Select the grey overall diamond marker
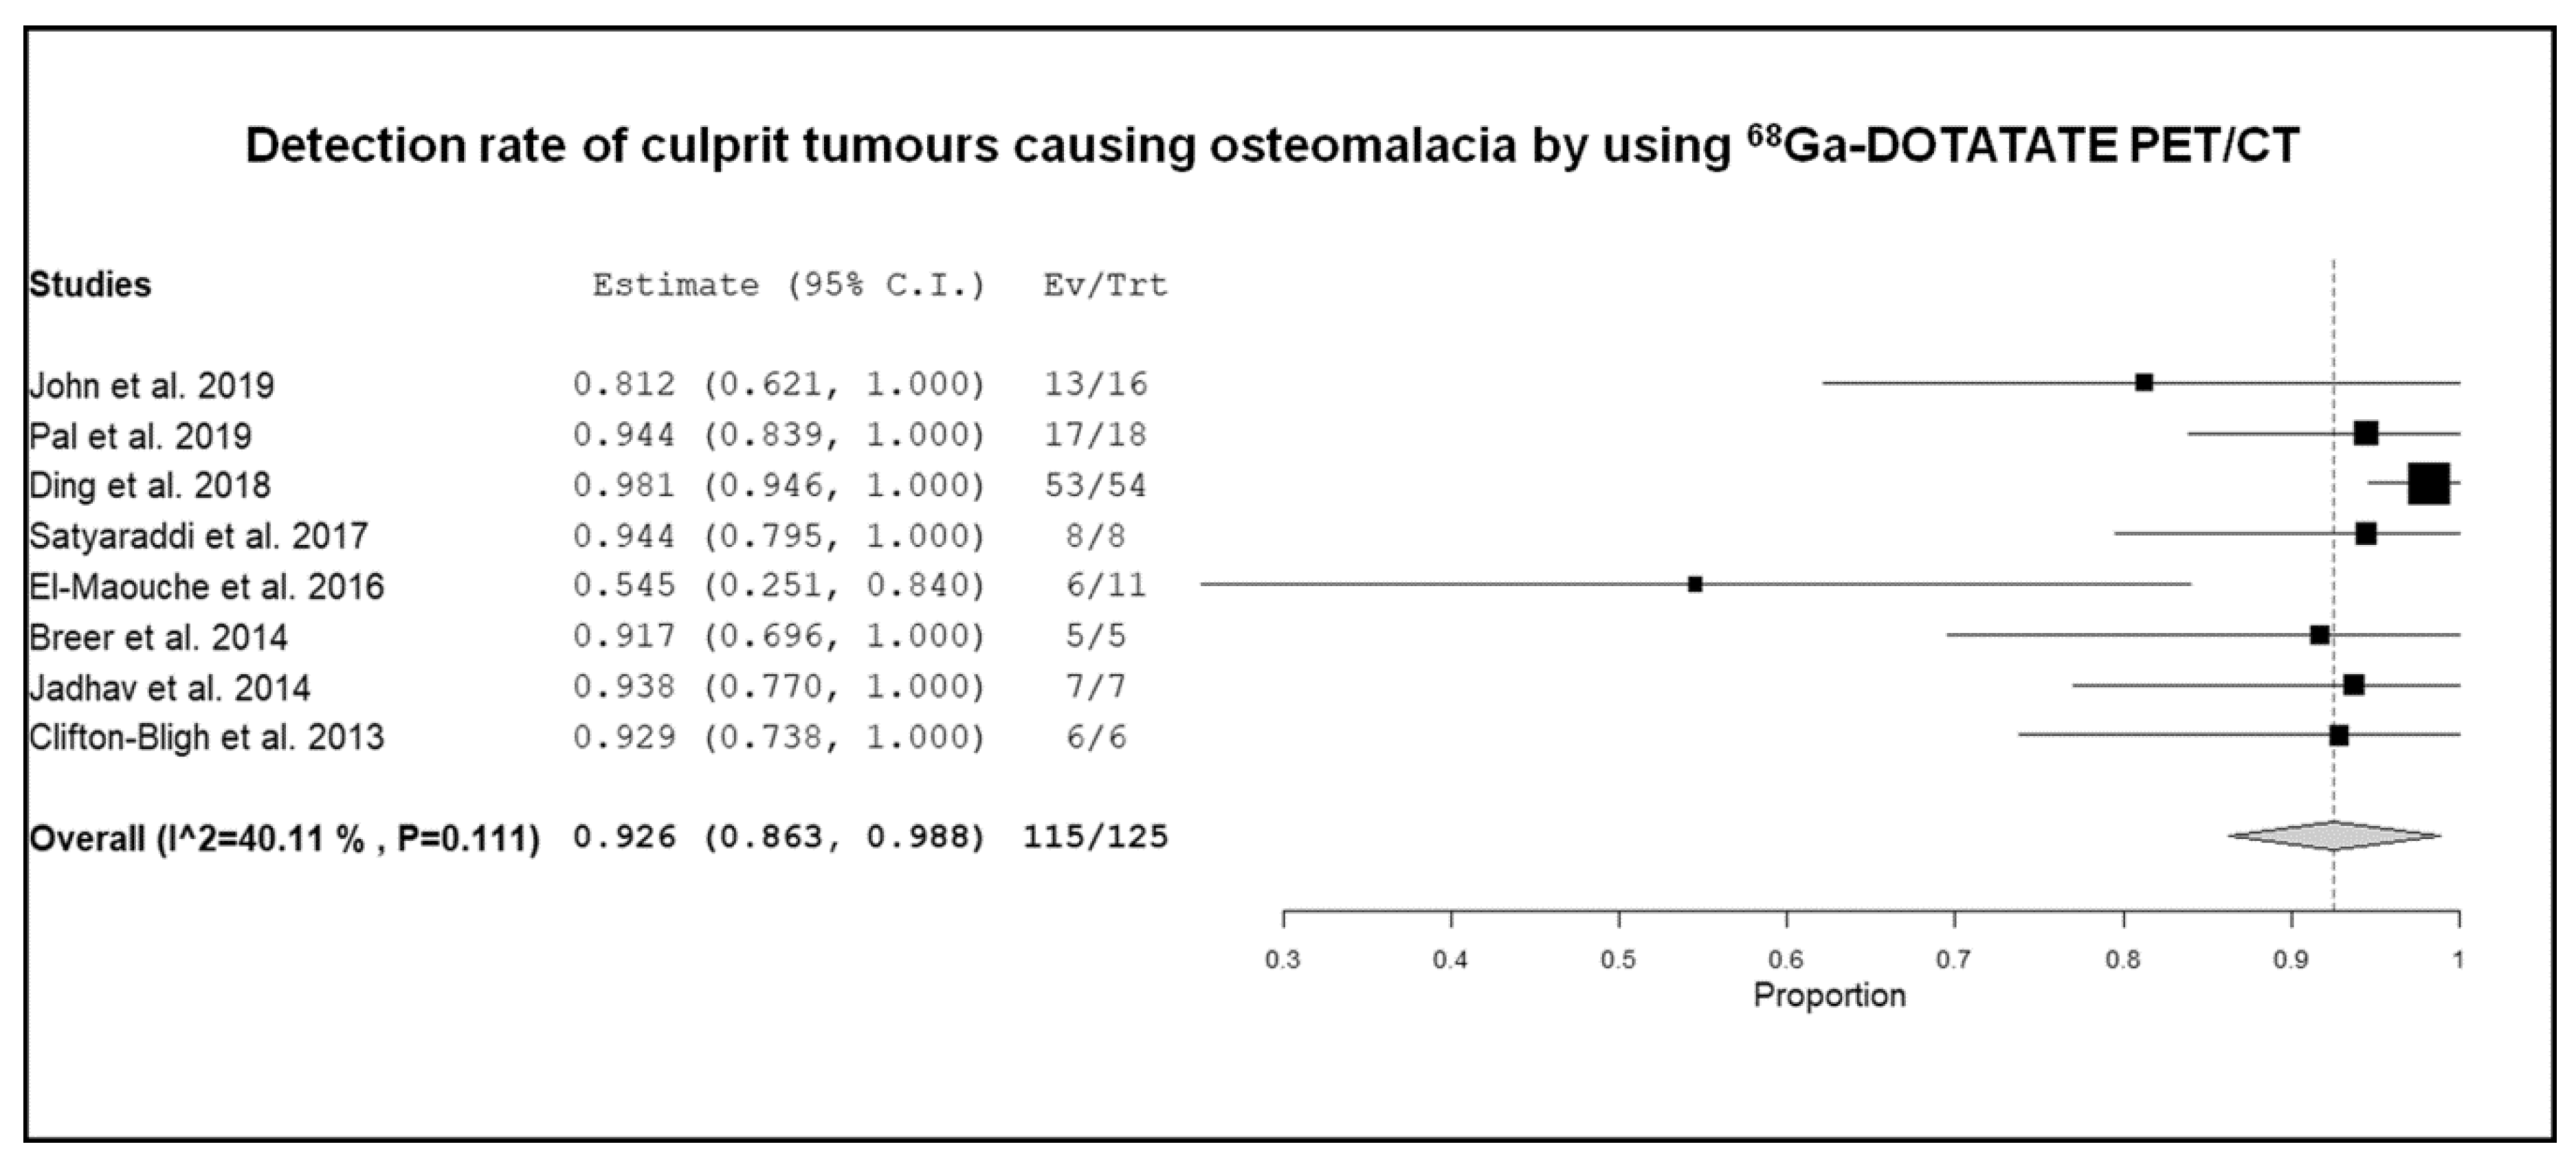Viewport: 2576px width, 1162px height. pos(2334,835)
